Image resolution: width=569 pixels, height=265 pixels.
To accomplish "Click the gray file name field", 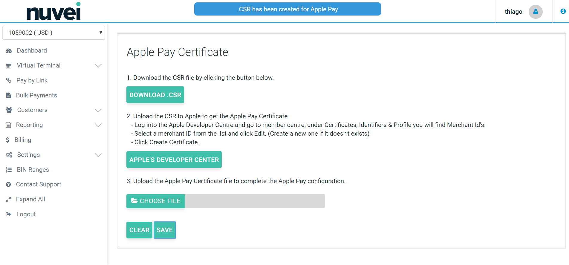I will (x=255, y=201).
